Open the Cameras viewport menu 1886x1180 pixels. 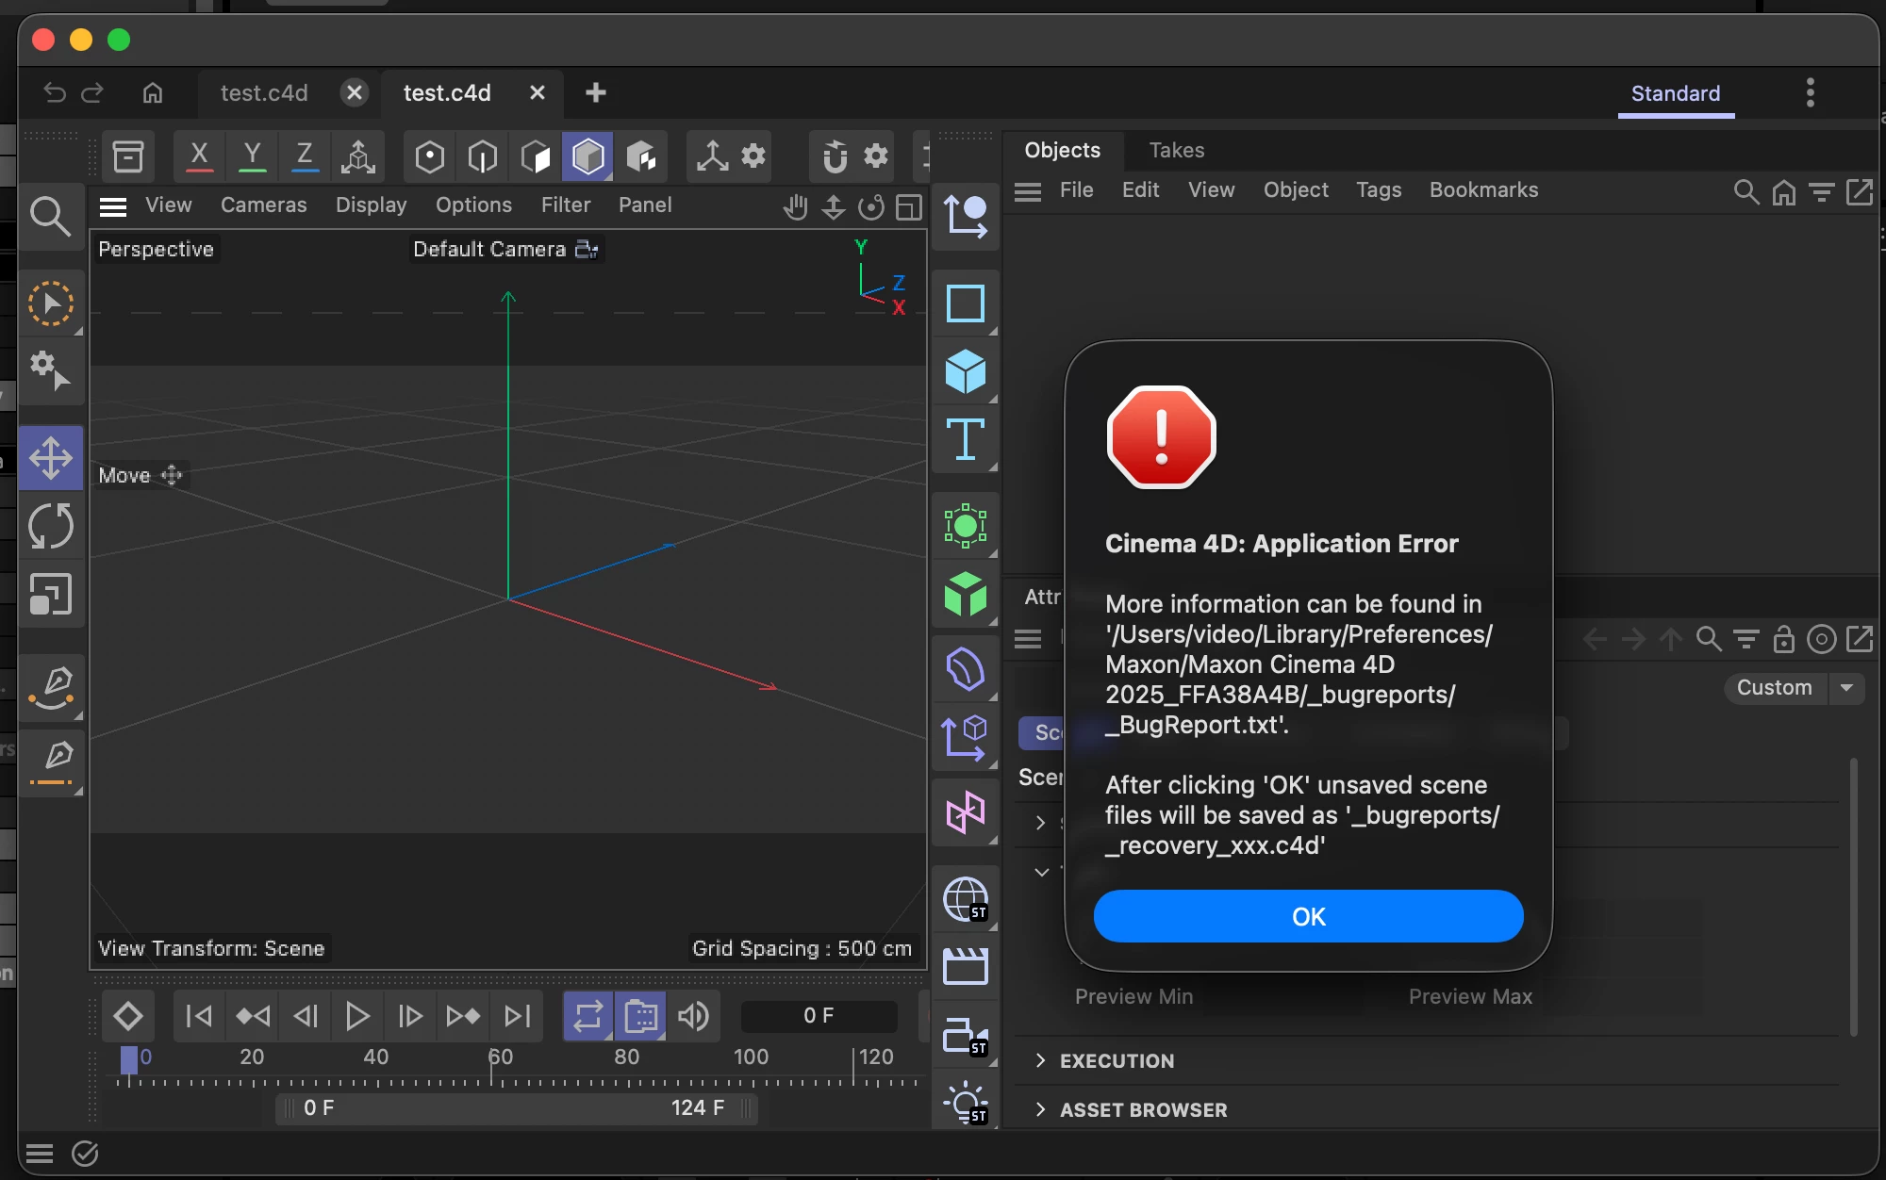tap(263, 205)
